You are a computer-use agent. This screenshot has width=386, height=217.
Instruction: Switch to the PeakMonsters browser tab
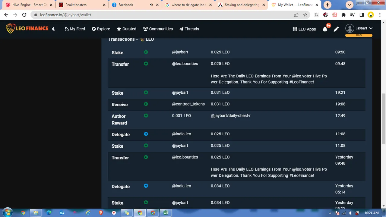(81, 5)
